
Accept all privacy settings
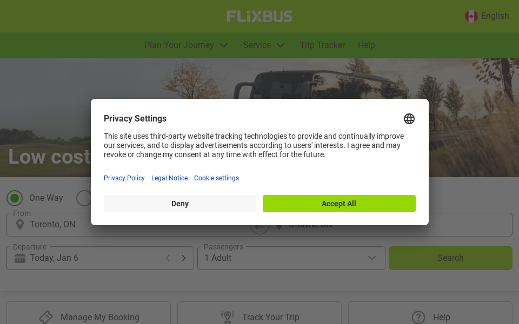[339, 204]
